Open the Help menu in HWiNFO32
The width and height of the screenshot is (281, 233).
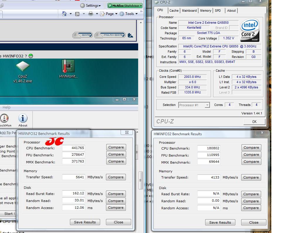pos(6,107)
